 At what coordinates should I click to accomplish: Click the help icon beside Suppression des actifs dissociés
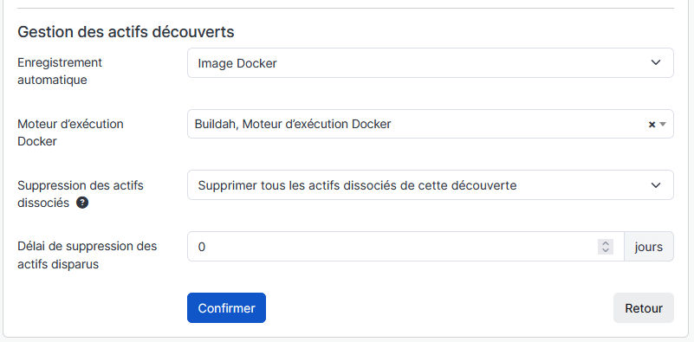[82, 203]
